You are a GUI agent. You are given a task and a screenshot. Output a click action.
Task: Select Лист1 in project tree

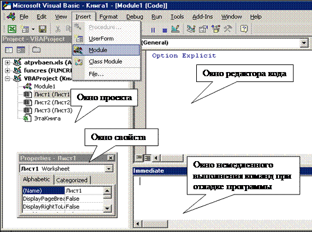tap(52, 94)
